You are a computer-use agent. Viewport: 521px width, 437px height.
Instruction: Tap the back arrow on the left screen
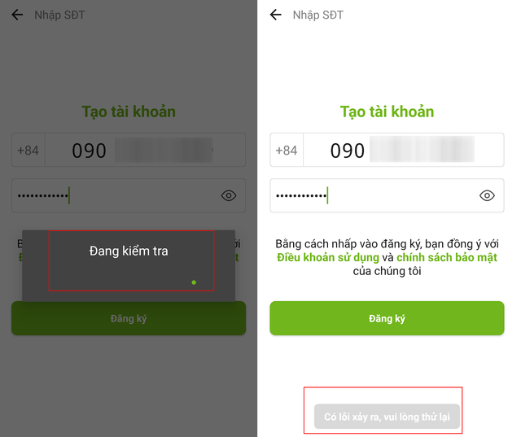(17, 15)
